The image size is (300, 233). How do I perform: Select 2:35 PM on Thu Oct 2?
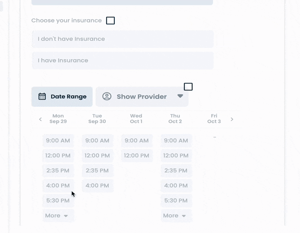(x=176, y=170)
